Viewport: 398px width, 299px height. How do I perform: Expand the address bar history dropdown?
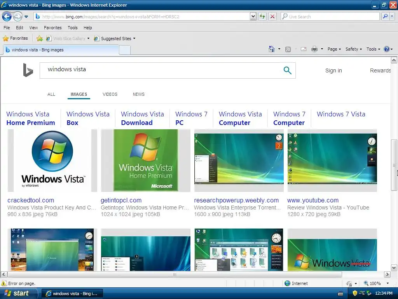tap(253, 17)
